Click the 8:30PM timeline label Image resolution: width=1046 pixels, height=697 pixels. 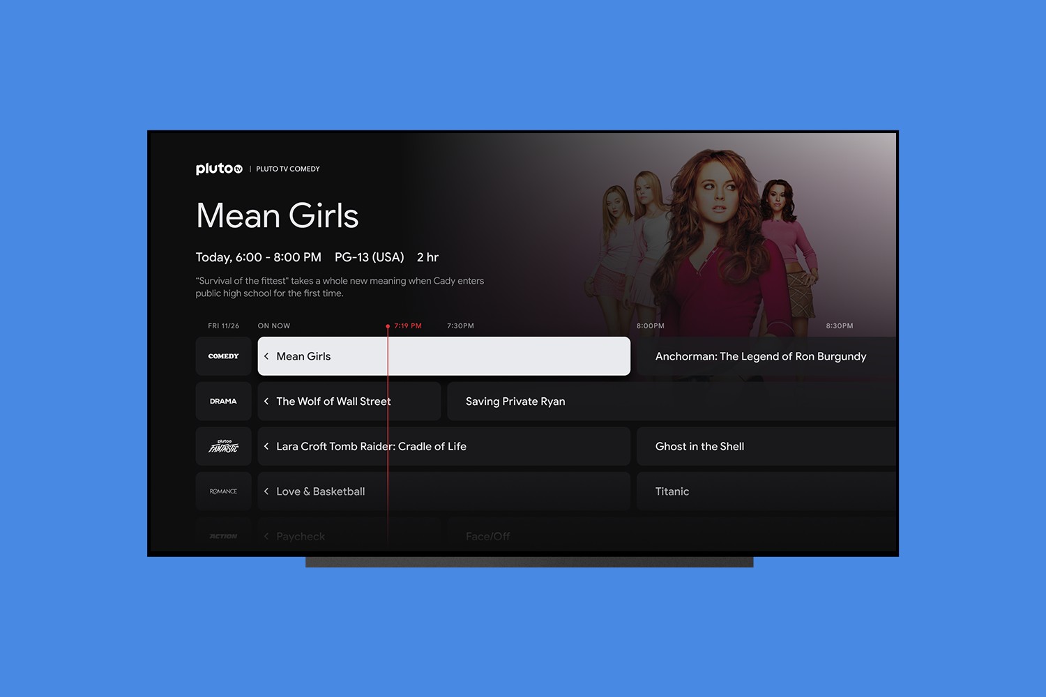coord(840,325)
